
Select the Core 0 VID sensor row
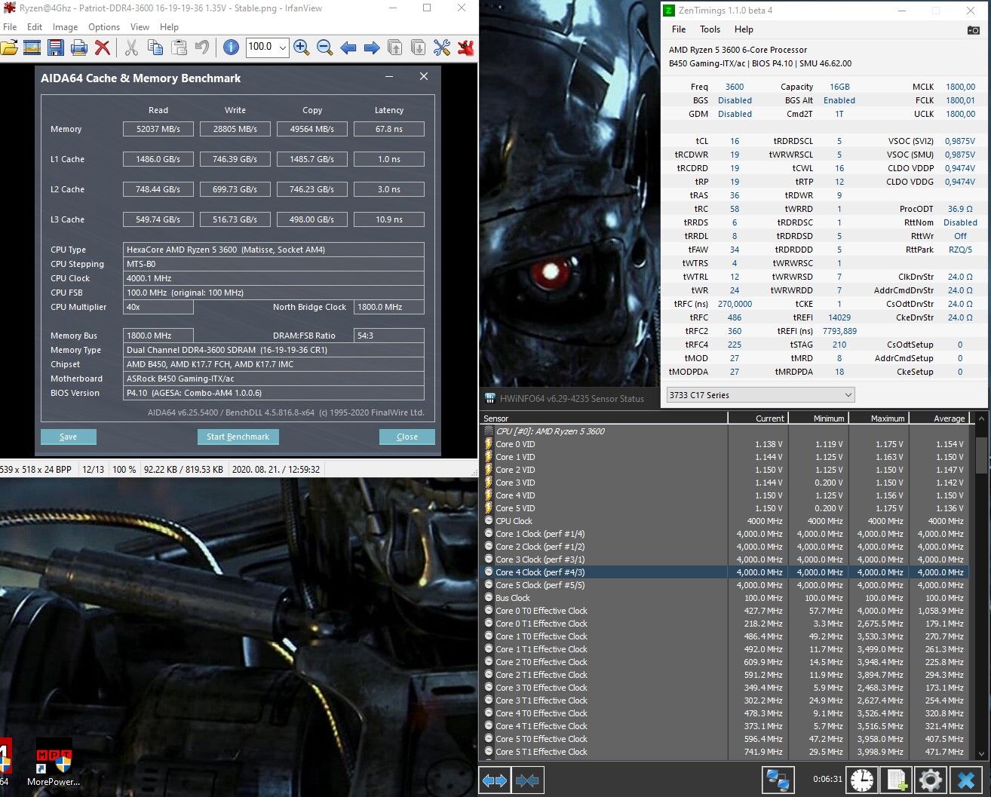pyautogui.click(x=724, y=444)
